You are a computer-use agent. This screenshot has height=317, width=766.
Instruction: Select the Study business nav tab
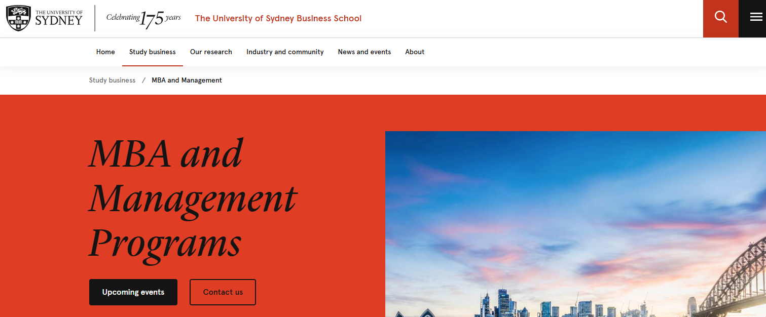(x=152, y=52)
